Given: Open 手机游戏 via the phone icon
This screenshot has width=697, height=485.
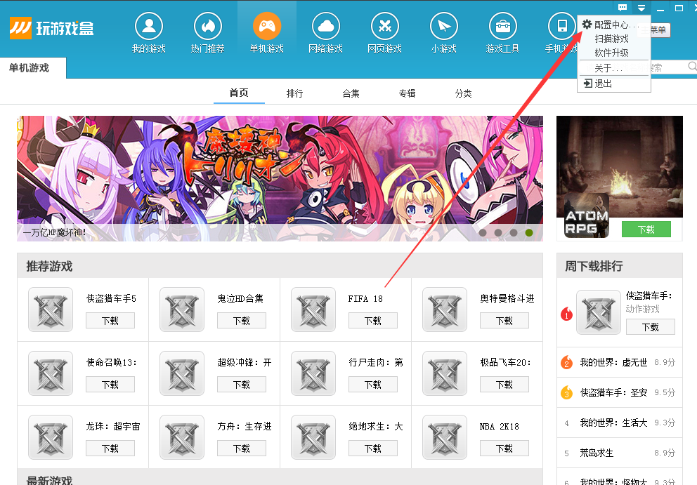Looking at the screenshot, I should coord(561,25).
